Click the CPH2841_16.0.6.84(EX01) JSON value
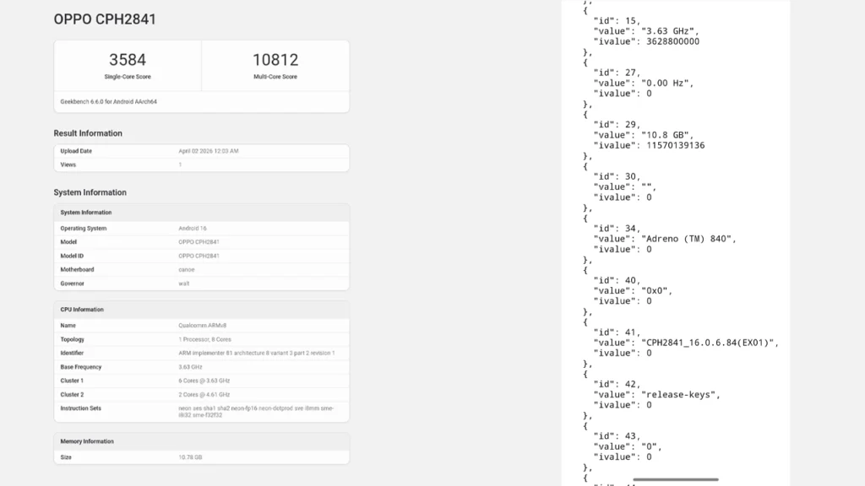The width and height of the screenshot is (865, 486). pyautogui.click(x=710, y=343)
